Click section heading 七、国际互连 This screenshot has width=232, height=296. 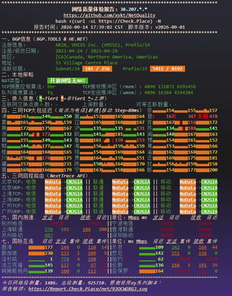coord(18,241)
